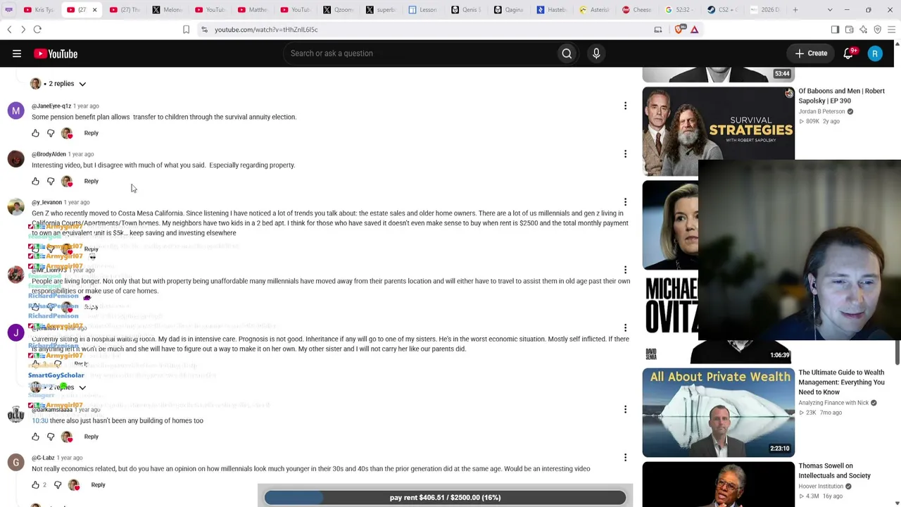901x507 pixels.
Task: Visit the Analyzing Finance with Nick channel
Action: coord(833,403)
